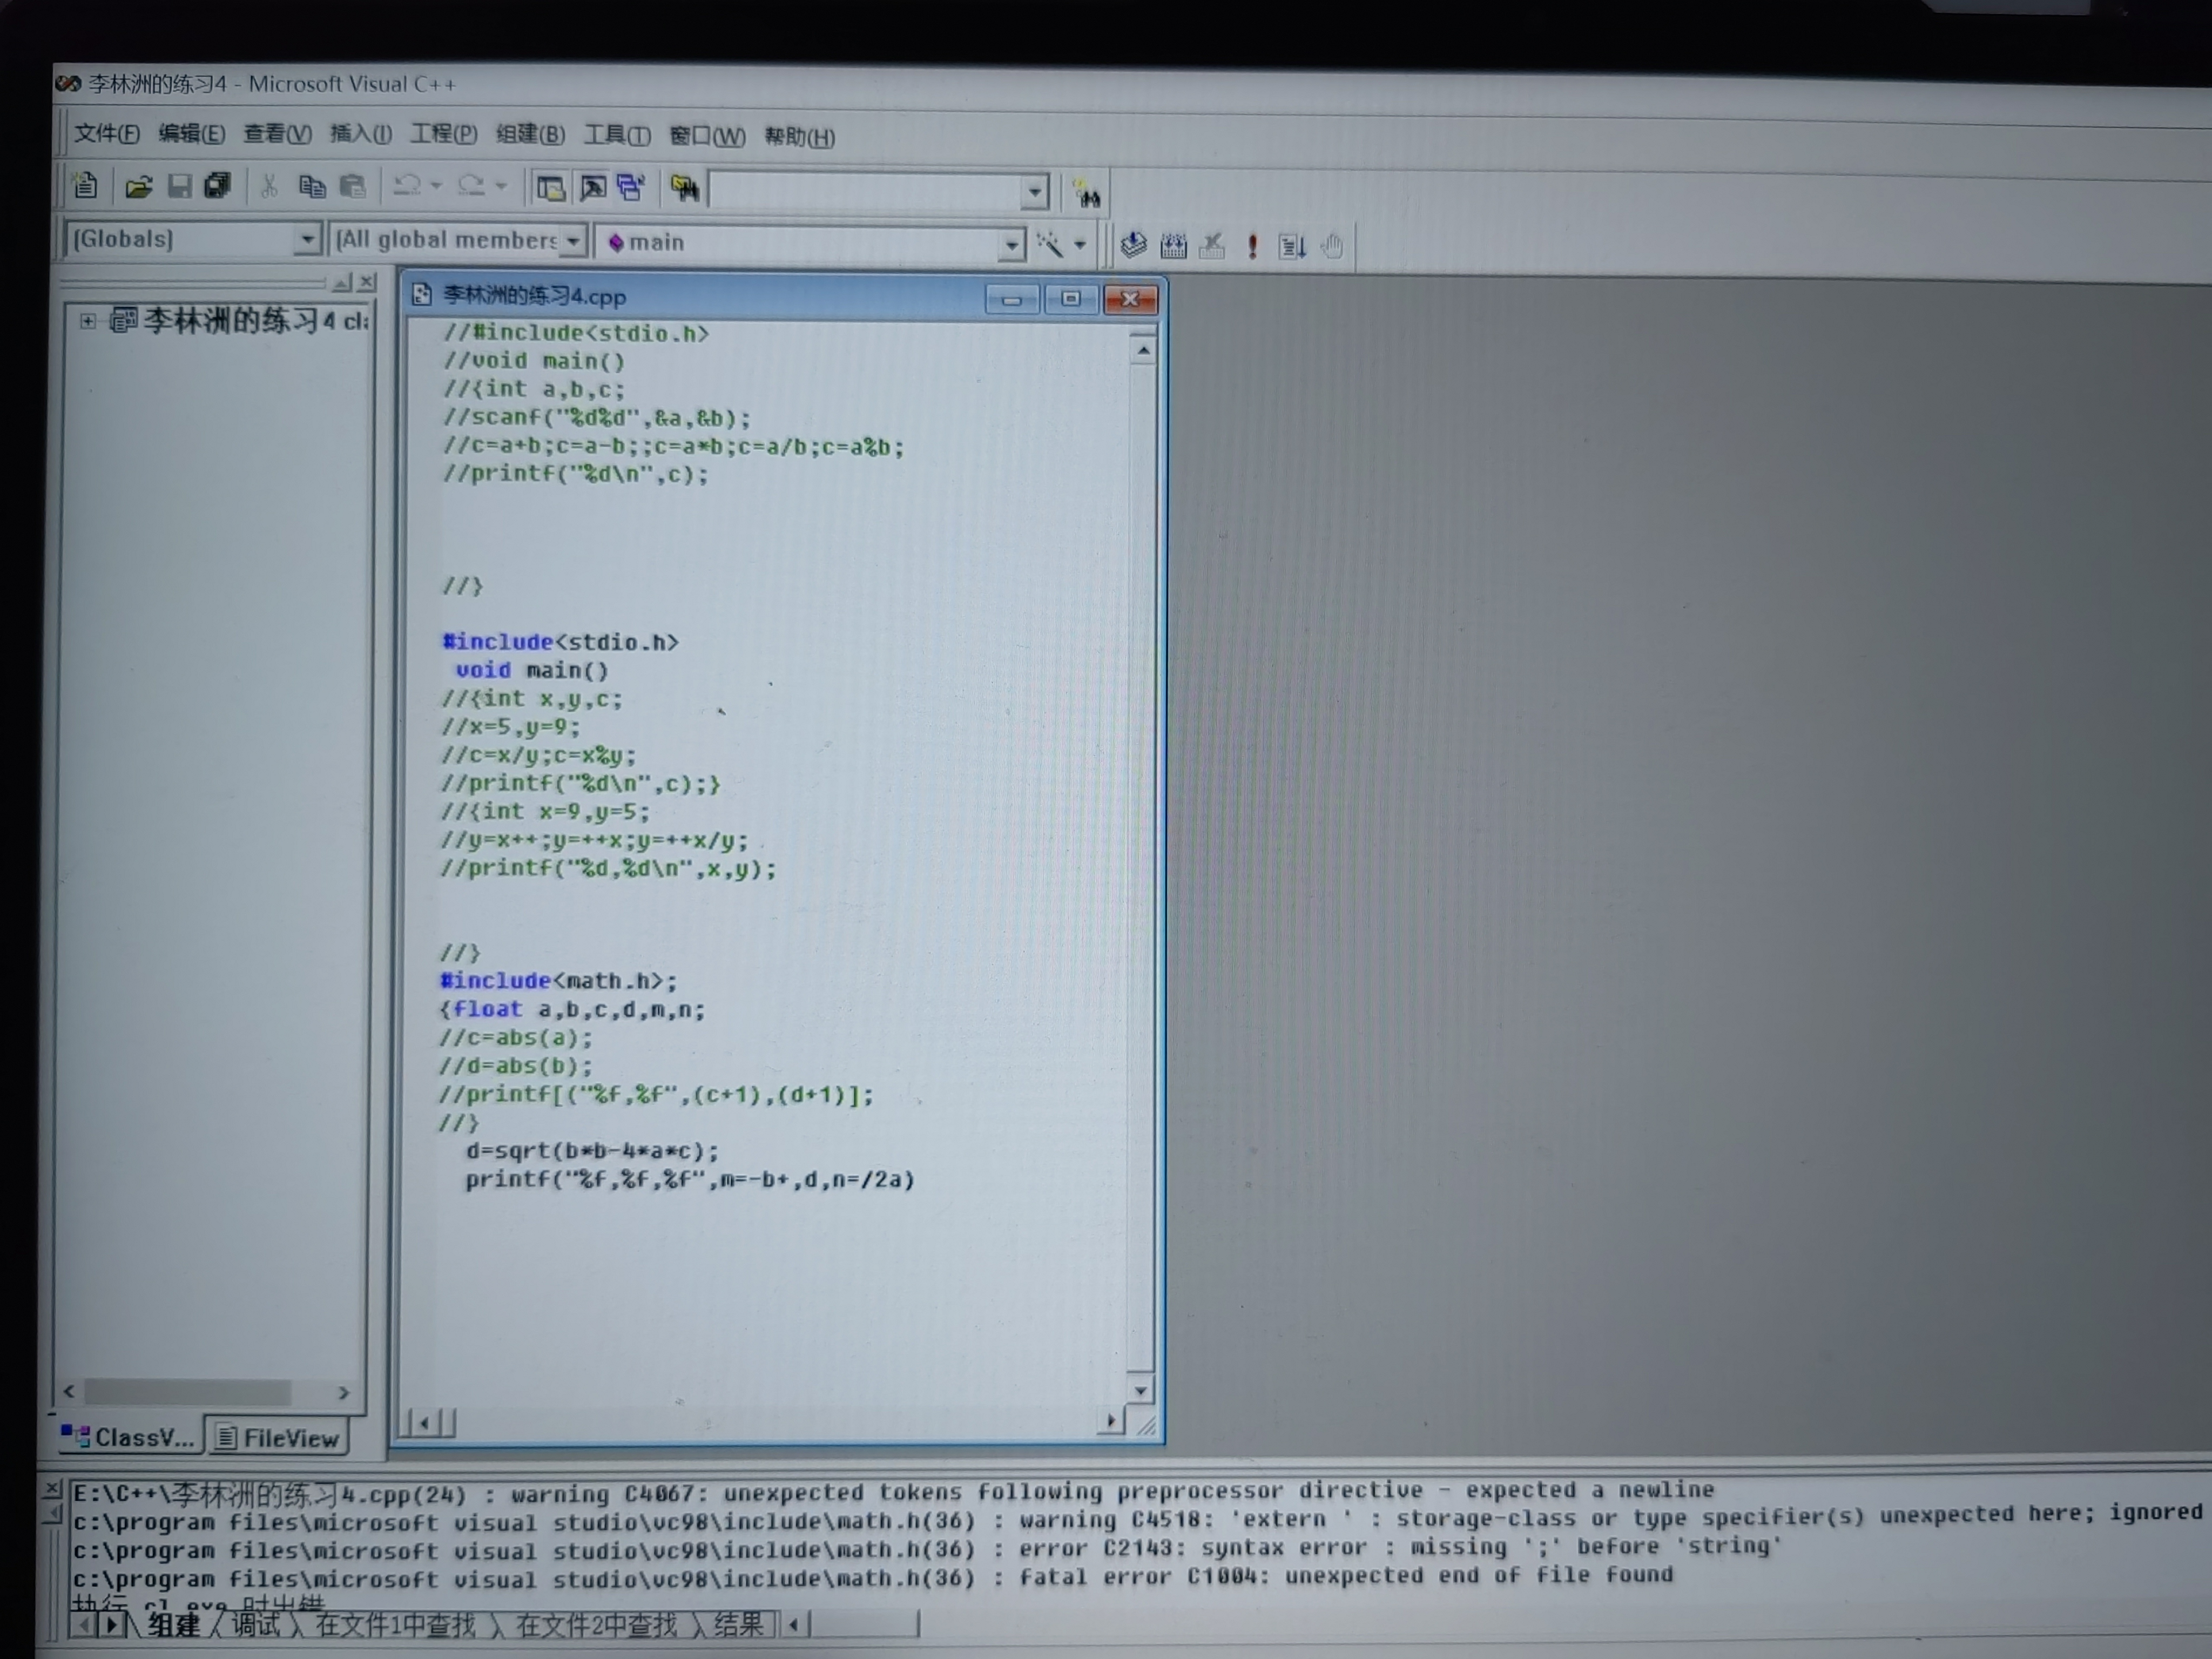Open the 组建(B) menu
This screenshot has height=1659, width=2212.
coord(530,134)
